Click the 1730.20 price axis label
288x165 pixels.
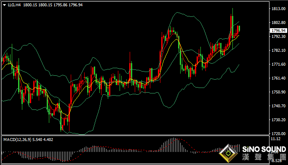[x=278, y=120]
